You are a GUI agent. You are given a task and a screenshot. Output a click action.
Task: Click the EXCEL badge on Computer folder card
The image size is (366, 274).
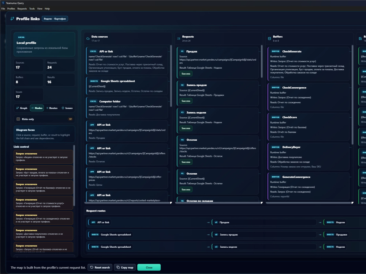pyautogui.click(x=93, y=101)
